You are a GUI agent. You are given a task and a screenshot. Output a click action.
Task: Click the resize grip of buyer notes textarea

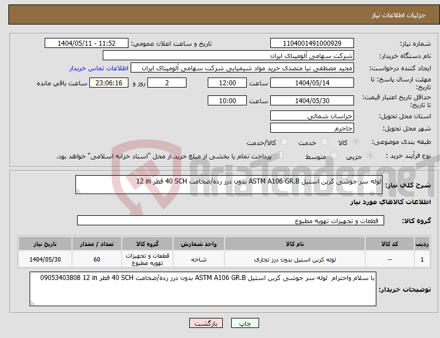(32, 303)
